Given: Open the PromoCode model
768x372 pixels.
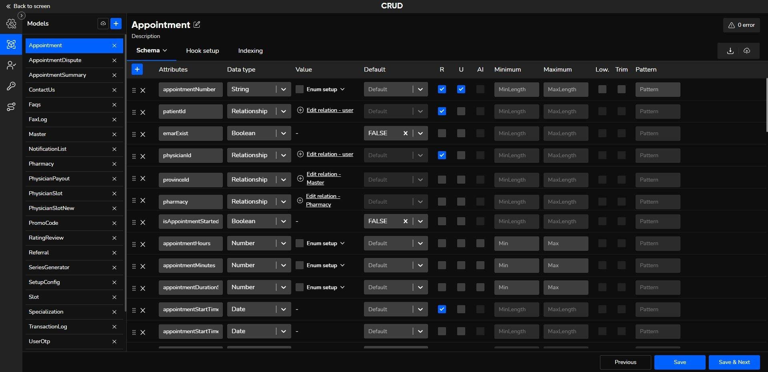Looking at the screenshot, I should tap(74, 223).
